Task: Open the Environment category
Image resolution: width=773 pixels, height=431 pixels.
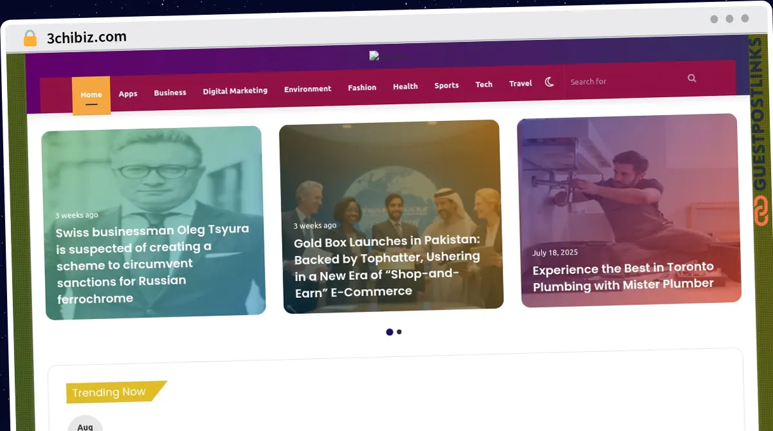Action: click(x=307, y=89)
